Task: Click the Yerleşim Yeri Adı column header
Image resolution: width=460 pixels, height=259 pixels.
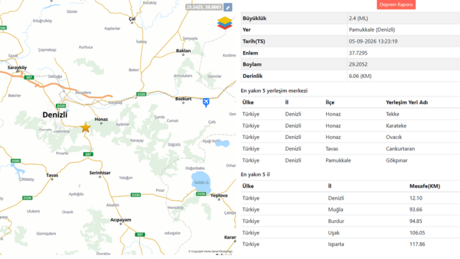Action: [x=406, y=102]
